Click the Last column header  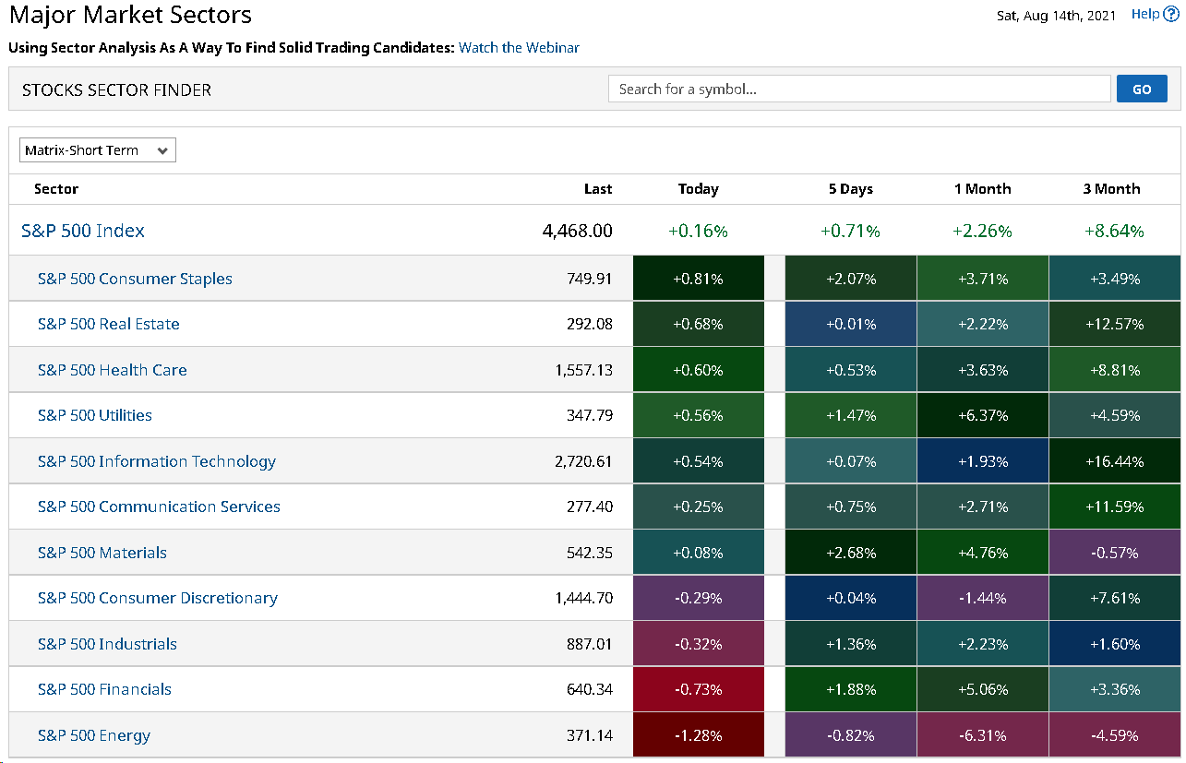click(x=598, y=189)
